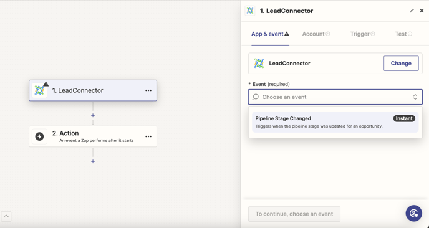The width and height of the screenshot is (429, 228).
Task: Expand the bottom-left collapse chevron
Action: tap(6, 216)
